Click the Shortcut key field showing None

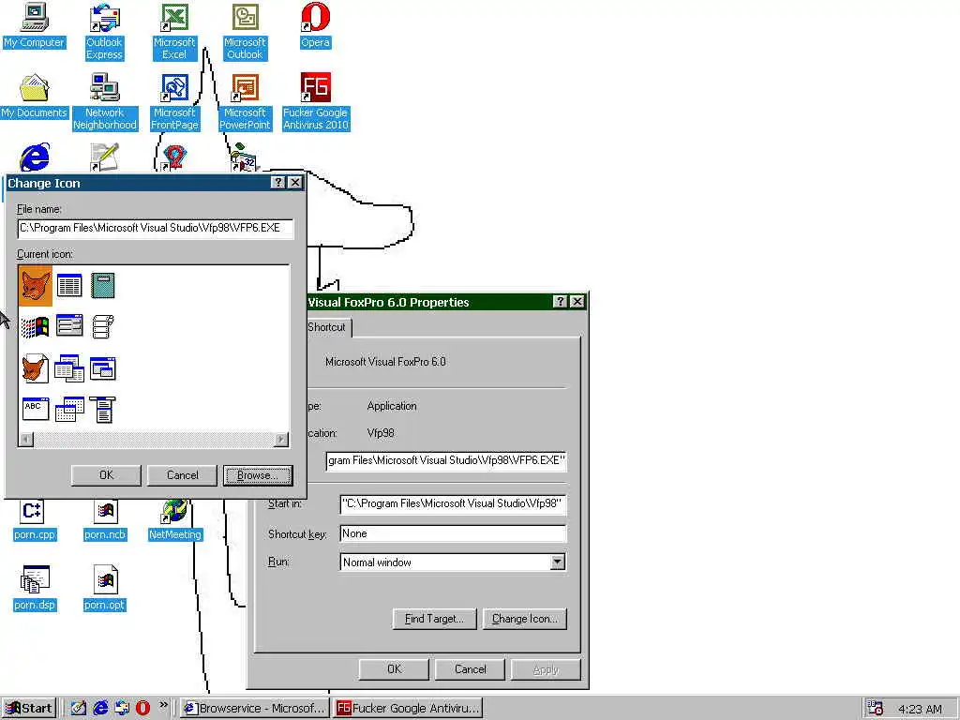pyautogui.click(x=453, y=533)
